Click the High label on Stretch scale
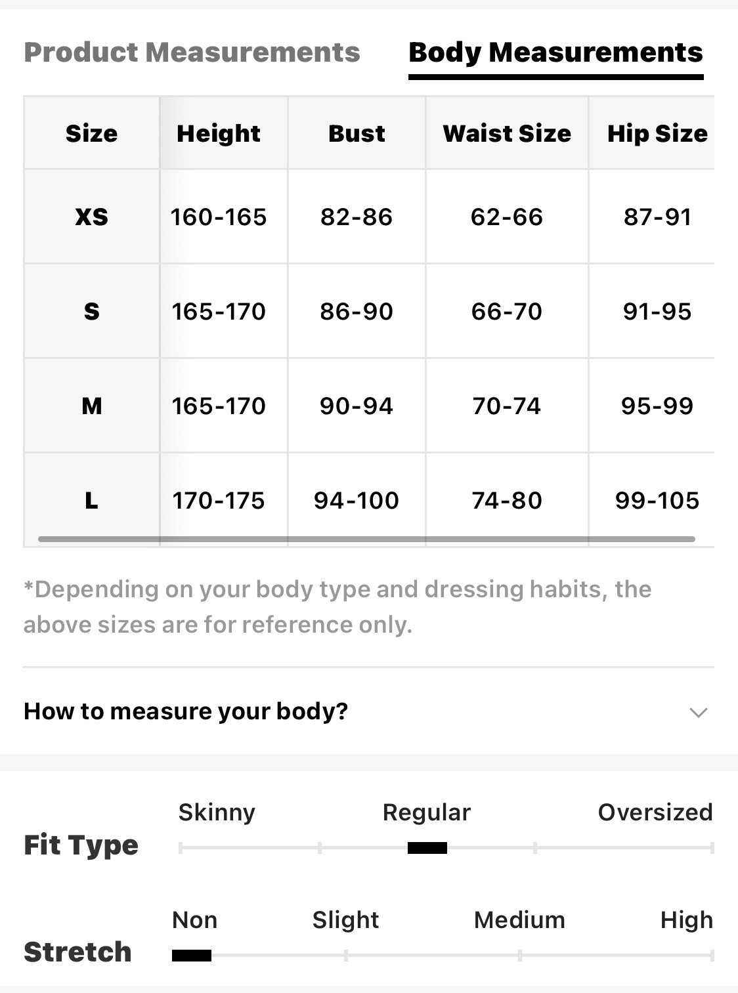The image size is (738, 993). (x=686, y=920)
